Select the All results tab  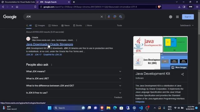click(x=29, y=26)
